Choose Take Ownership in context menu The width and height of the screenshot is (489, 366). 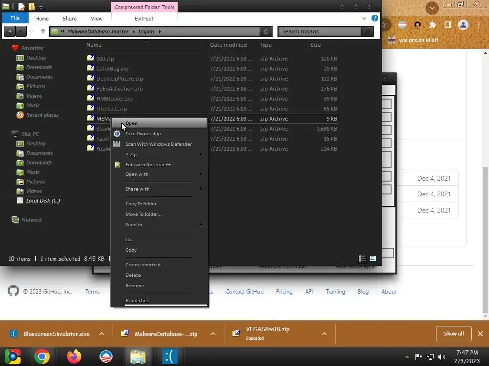tap(159, 134)
